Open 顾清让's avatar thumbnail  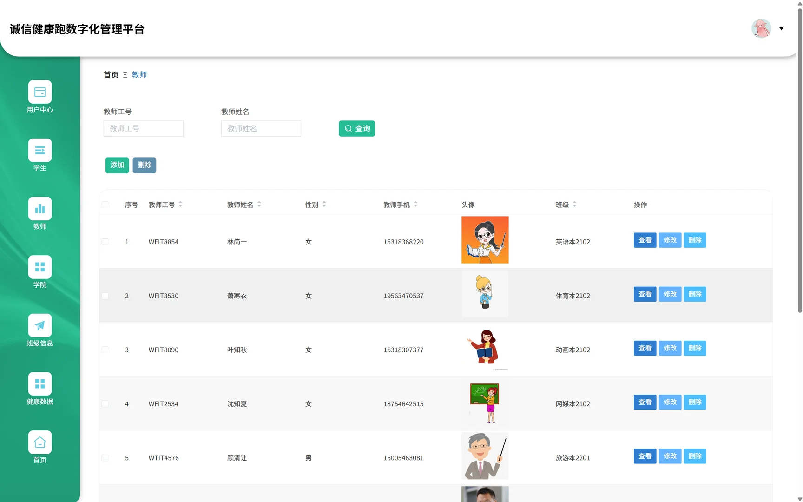pyautogui.click(x=485, y=456)
